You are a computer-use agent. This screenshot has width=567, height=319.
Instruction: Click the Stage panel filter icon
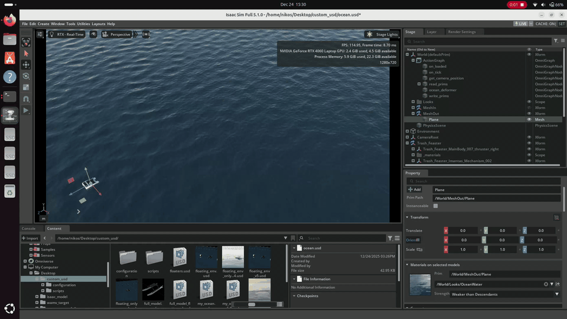click(556, 41)
